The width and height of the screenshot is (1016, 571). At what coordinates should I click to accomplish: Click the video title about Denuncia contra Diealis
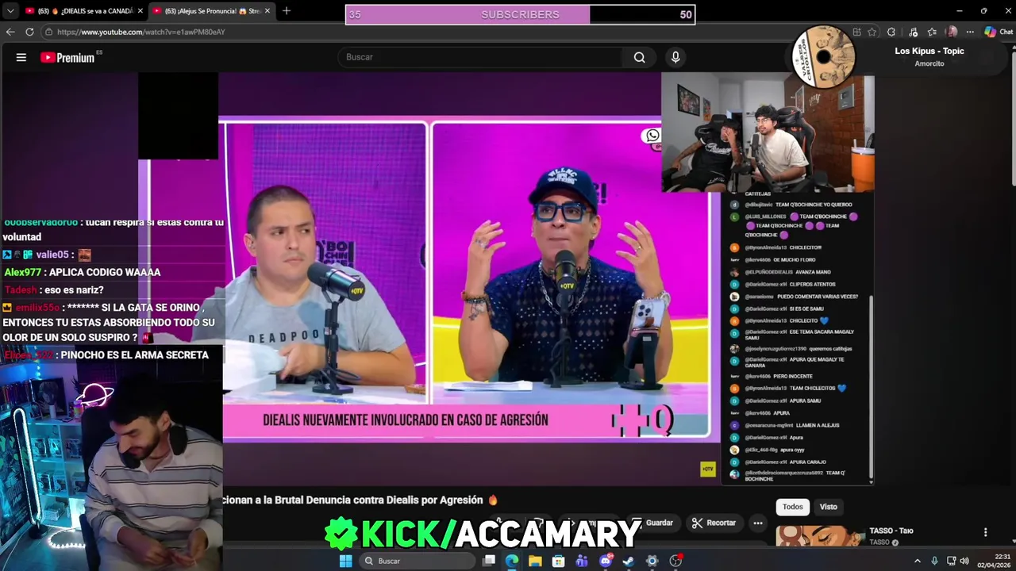(x=360, y=500)
